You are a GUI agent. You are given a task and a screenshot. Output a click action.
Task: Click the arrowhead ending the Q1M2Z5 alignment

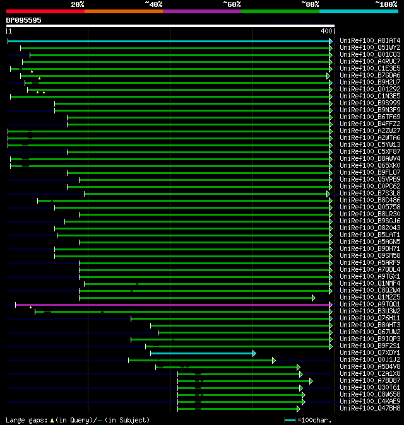[x=314, y=298]
